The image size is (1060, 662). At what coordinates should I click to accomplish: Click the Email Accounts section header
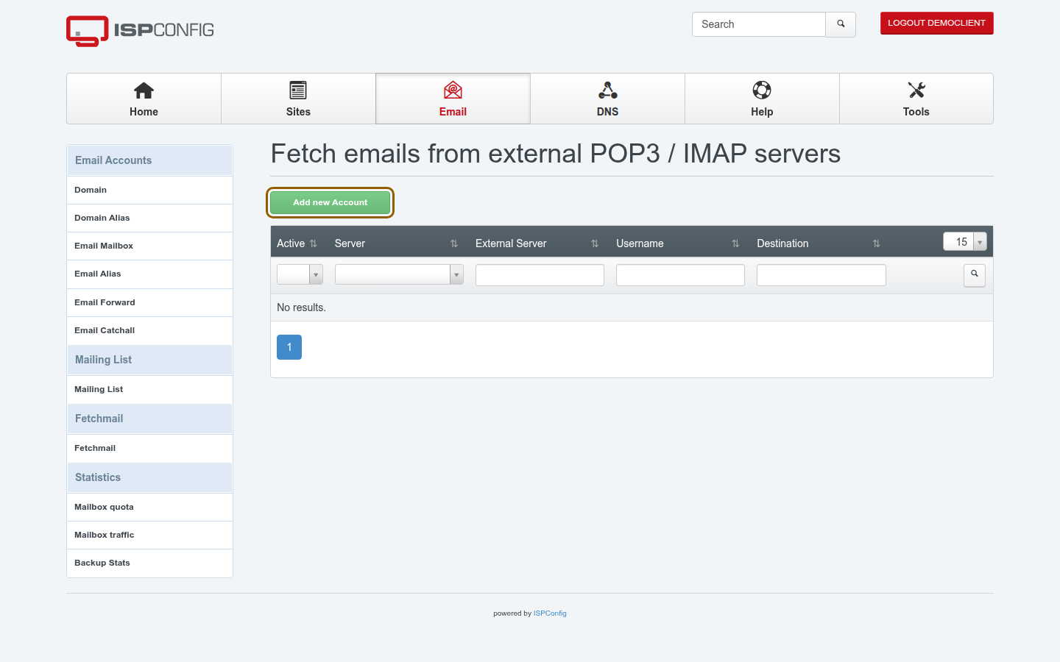click(x=149, y=160)
